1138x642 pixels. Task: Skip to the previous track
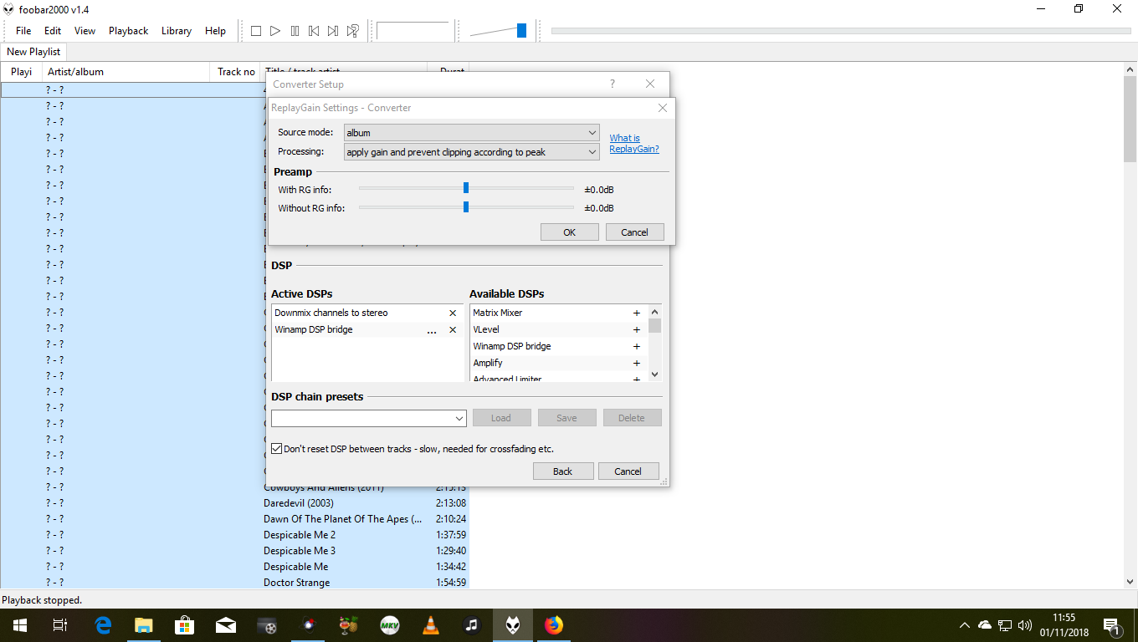(x=314, y=31)
